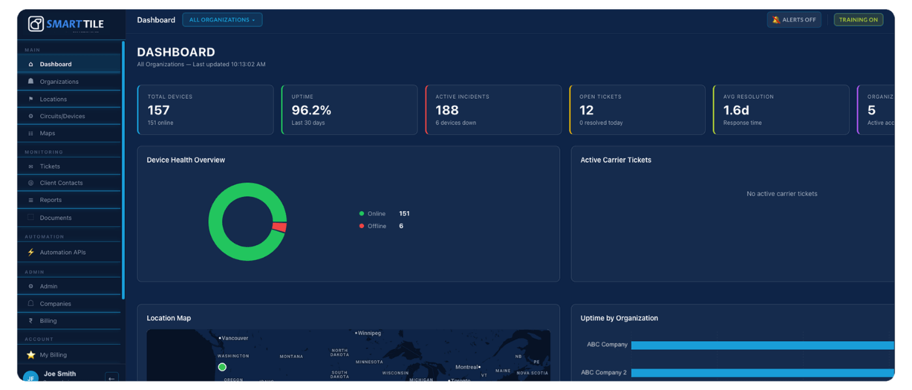The height and width of the screenshot is (390, 912).
Task: Click the Locations flag icon
Action: click(30, 98)
